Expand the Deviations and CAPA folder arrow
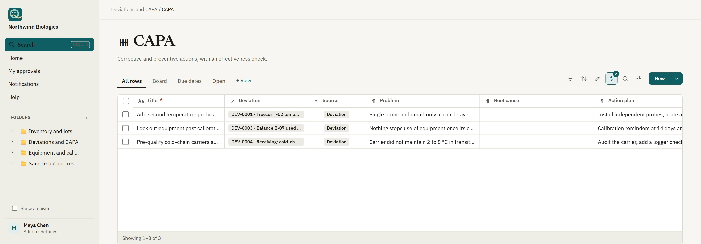 click(x=12, y=142)
